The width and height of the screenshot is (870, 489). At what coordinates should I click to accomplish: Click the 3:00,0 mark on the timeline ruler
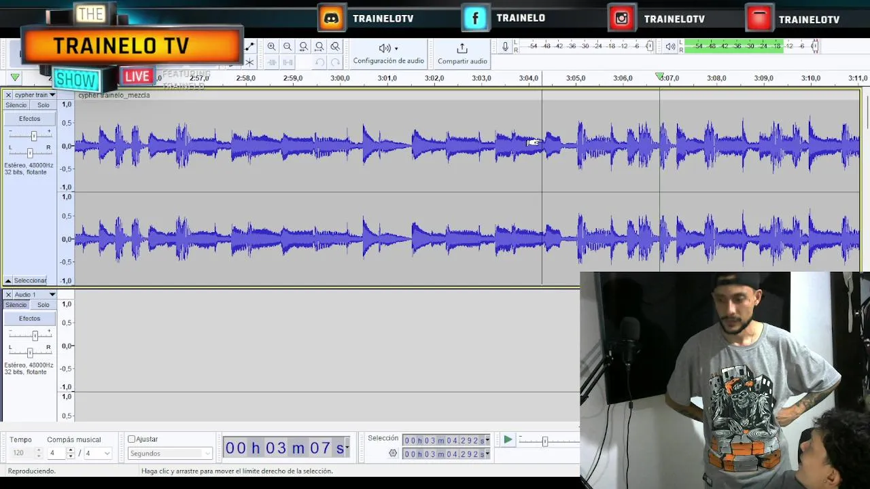pos(340,78)
